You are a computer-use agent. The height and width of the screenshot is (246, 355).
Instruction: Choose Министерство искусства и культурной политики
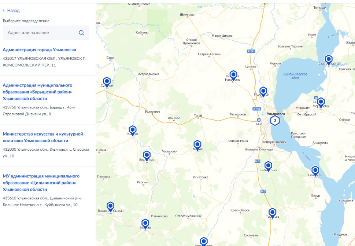pos(43,137)
